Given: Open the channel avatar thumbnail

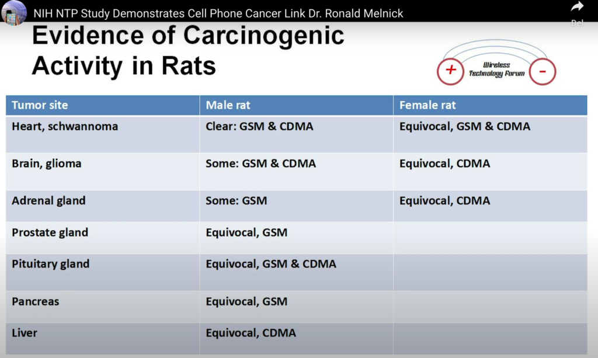Looking at the screenshot, I should click(x=13, y=12).
